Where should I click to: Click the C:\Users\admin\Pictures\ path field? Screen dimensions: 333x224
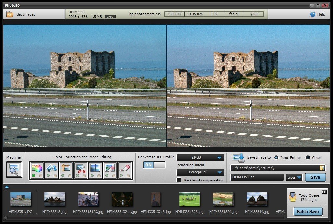pos(278,168)
